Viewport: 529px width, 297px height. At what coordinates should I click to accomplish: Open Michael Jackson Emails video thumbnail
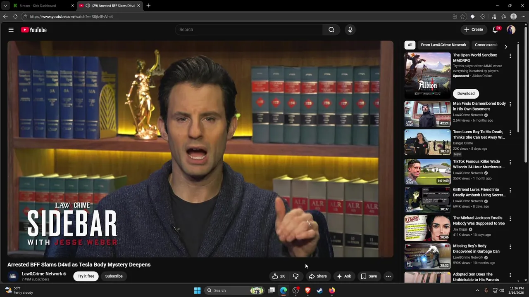coord(427,228)
